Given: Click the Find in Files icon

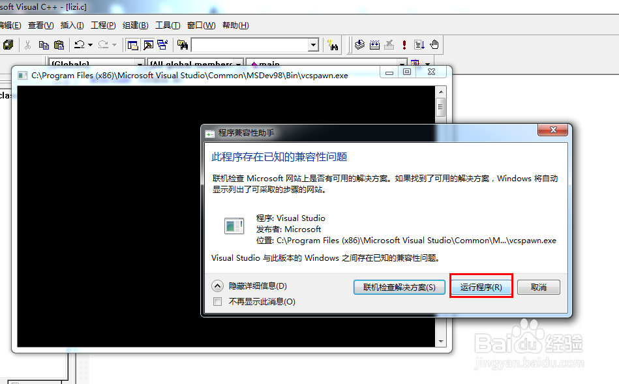Looking at the screenshot, I should click(183, 45).
